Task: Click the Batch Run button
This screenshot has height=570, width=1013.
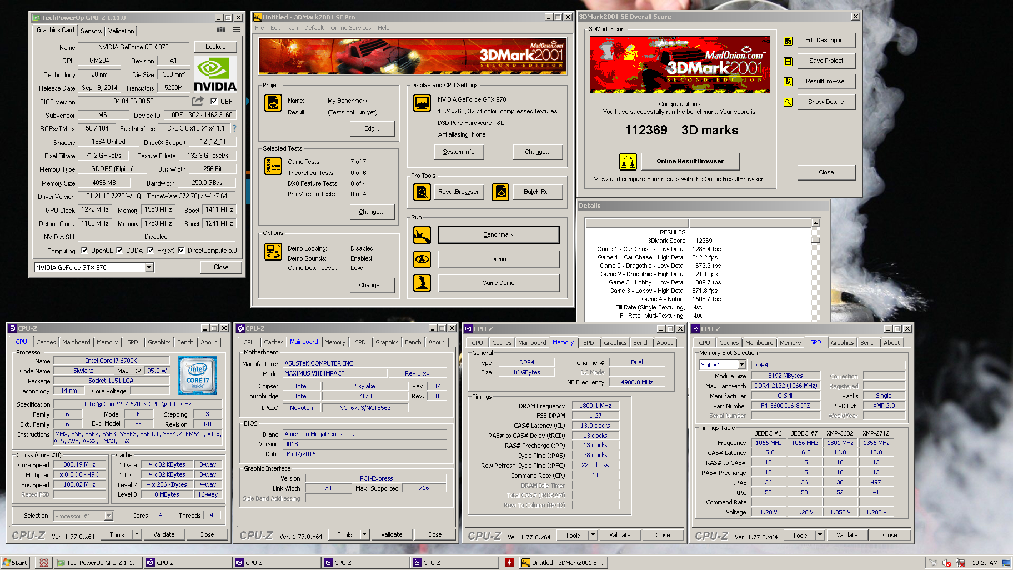Action: coord(538,192)
